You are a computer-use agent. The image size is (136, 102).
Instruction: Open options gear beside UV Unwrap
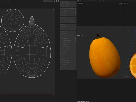[76, 11]
